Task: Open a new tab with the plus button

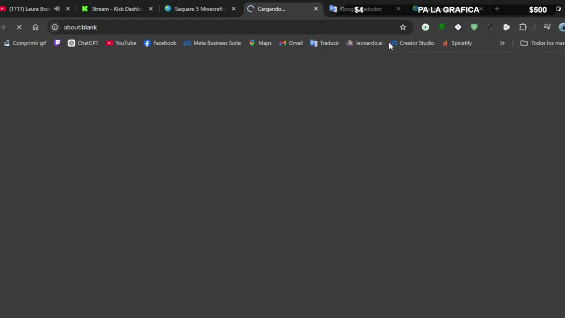Action: point(497,9)
